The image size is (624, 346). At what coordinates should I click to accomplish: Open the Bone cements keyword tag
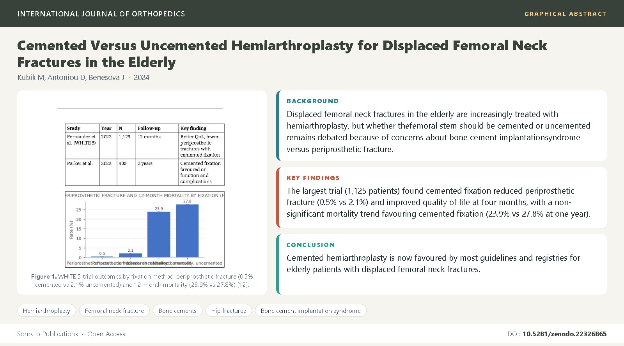(177, 311)
